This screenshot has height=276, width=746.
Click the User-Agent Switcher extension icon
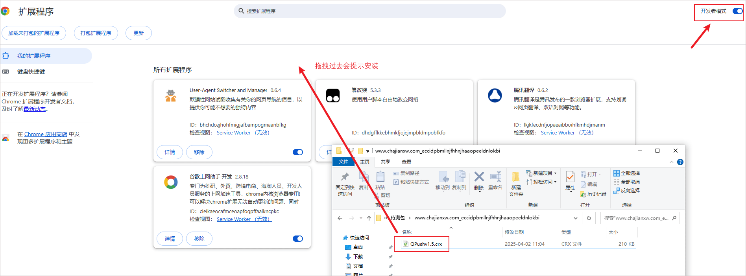(x=171, y=96)
